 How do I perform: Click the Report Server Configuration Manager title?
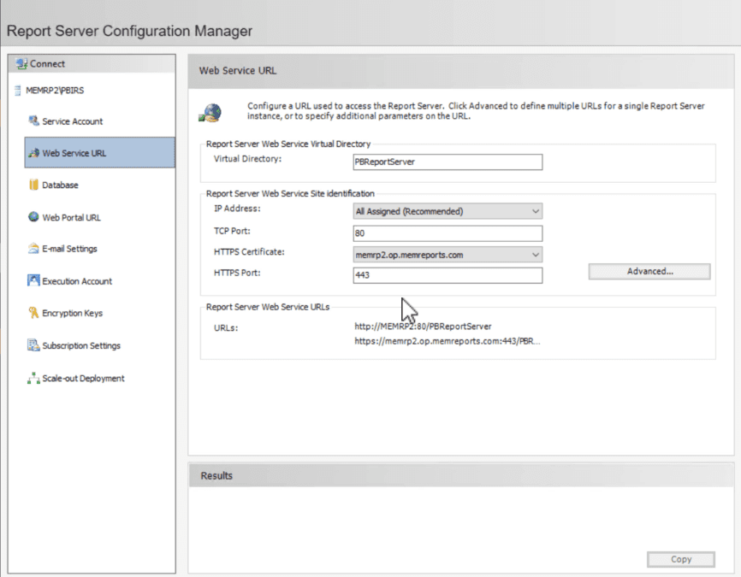click(x=129, y=31)
